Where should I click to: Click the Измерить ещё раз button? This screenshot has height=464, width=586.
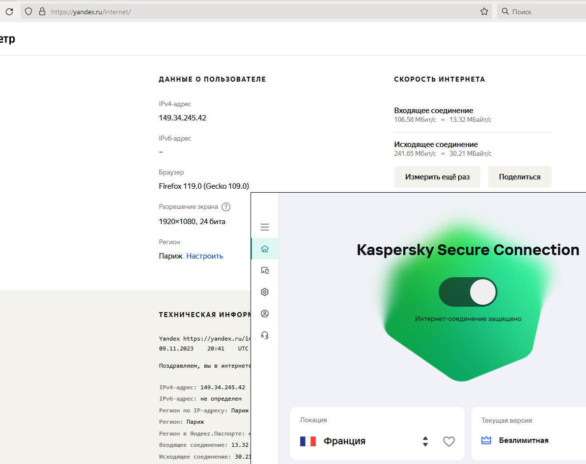coord(437,177)
